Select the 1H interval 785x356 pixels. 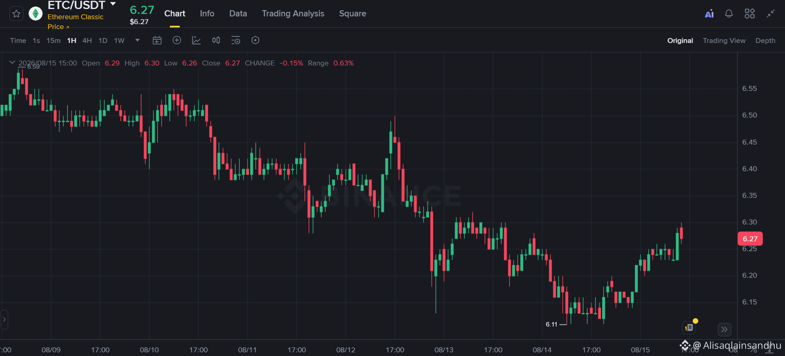[x=72, y=41]
